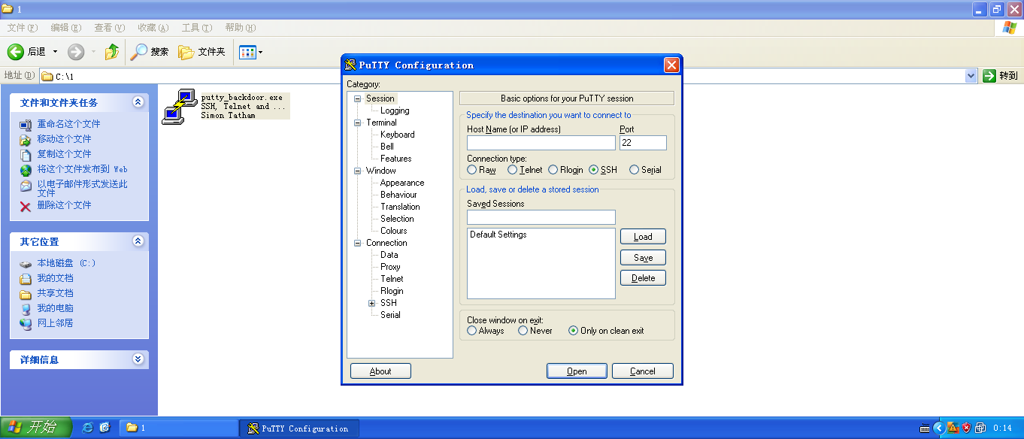
Task: Open the View (查看) menu
Action: click(x=109, y=28)
